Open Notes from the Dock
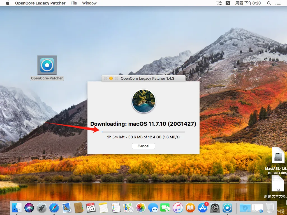 pos(103,208)
